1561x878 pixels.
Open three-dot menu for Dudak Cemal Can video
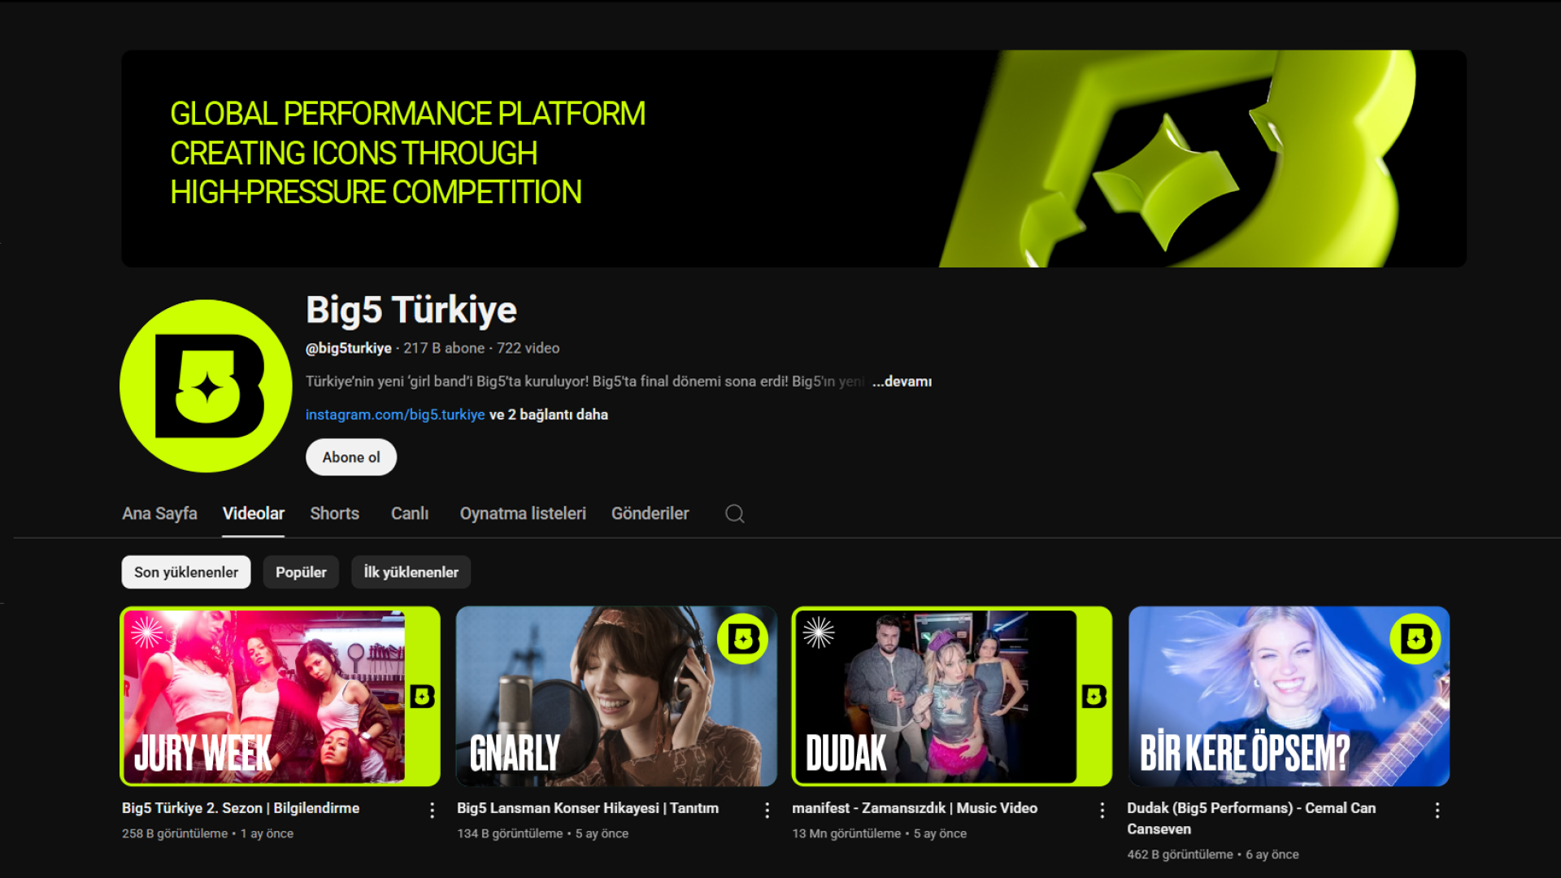click(1437, 810)
